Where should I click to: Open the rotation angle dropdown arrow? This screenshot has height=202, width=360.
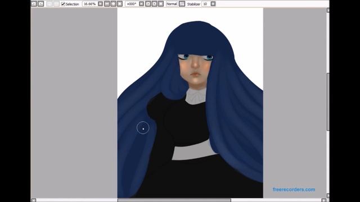pos(141,4)
